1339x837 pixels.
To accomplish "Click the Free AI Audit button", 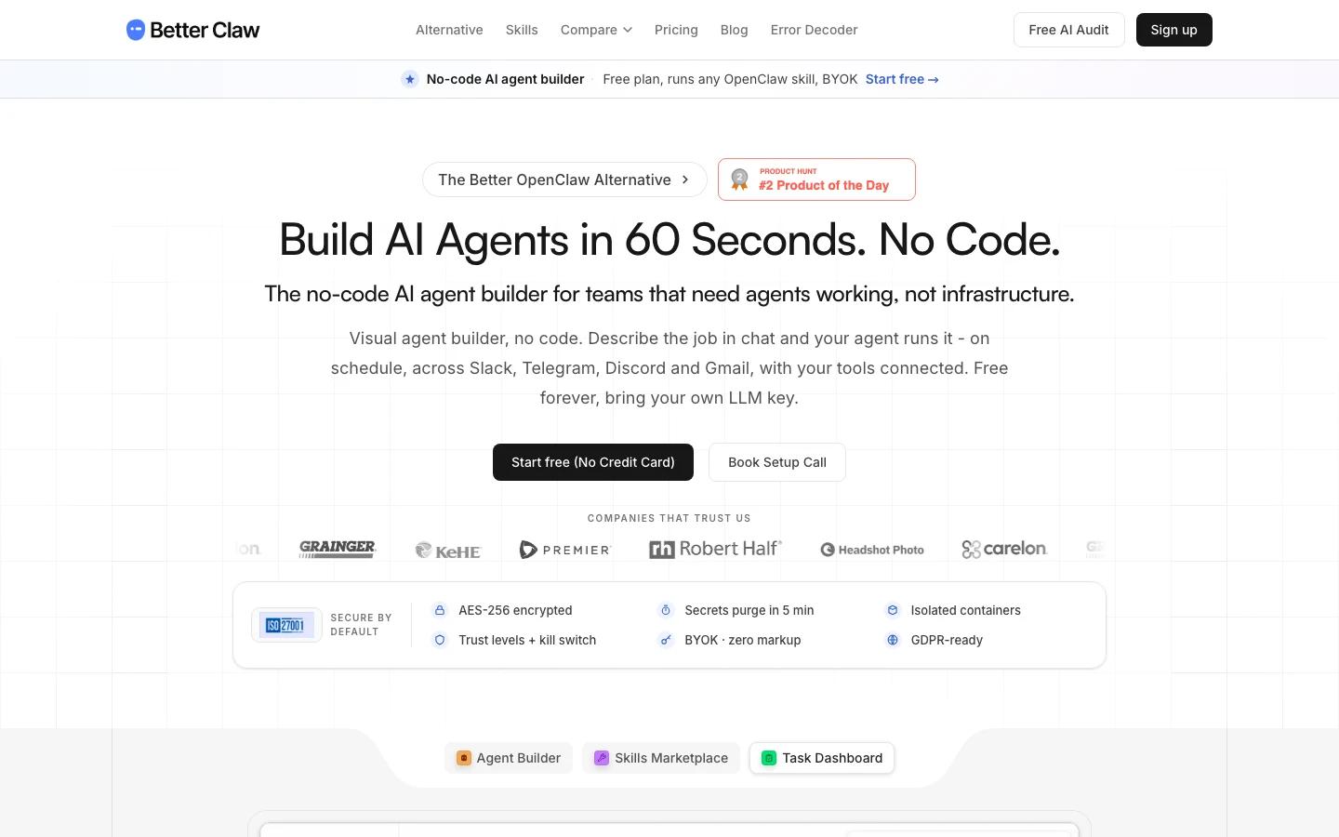I will [x=1068, y=30].
